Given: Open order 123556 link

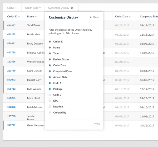Looking at the screenshot, I should click(x=11, y=61).
